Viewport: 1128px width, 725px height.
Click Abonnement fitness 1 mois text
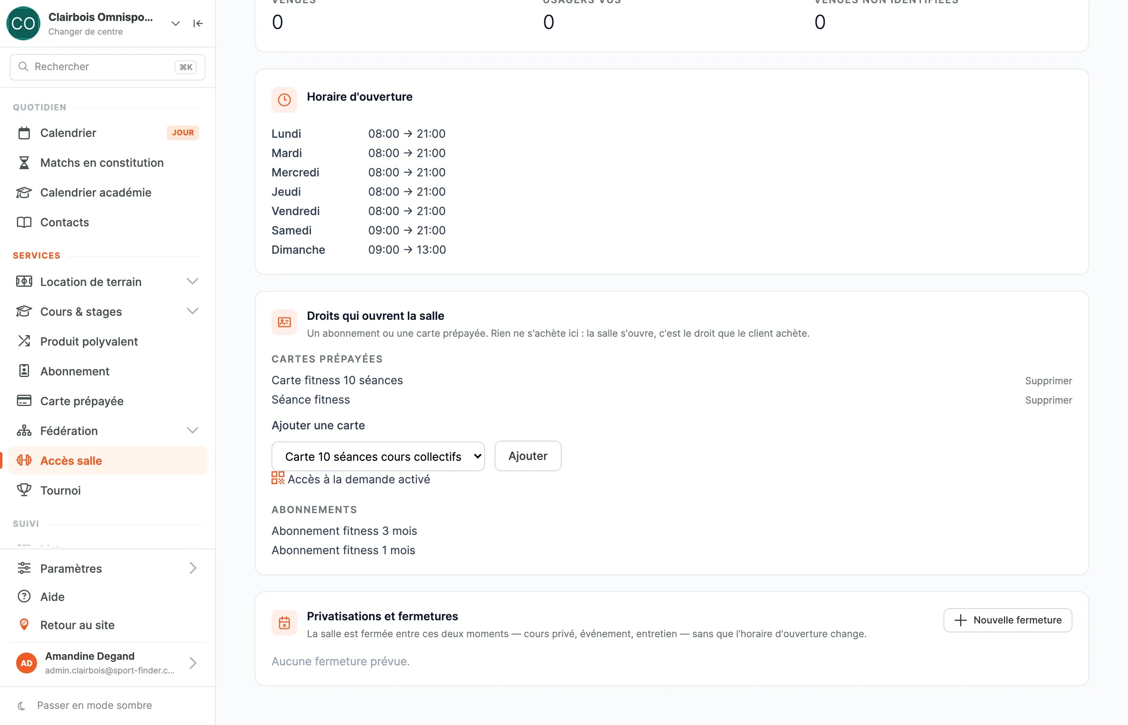tap(343, 550)
